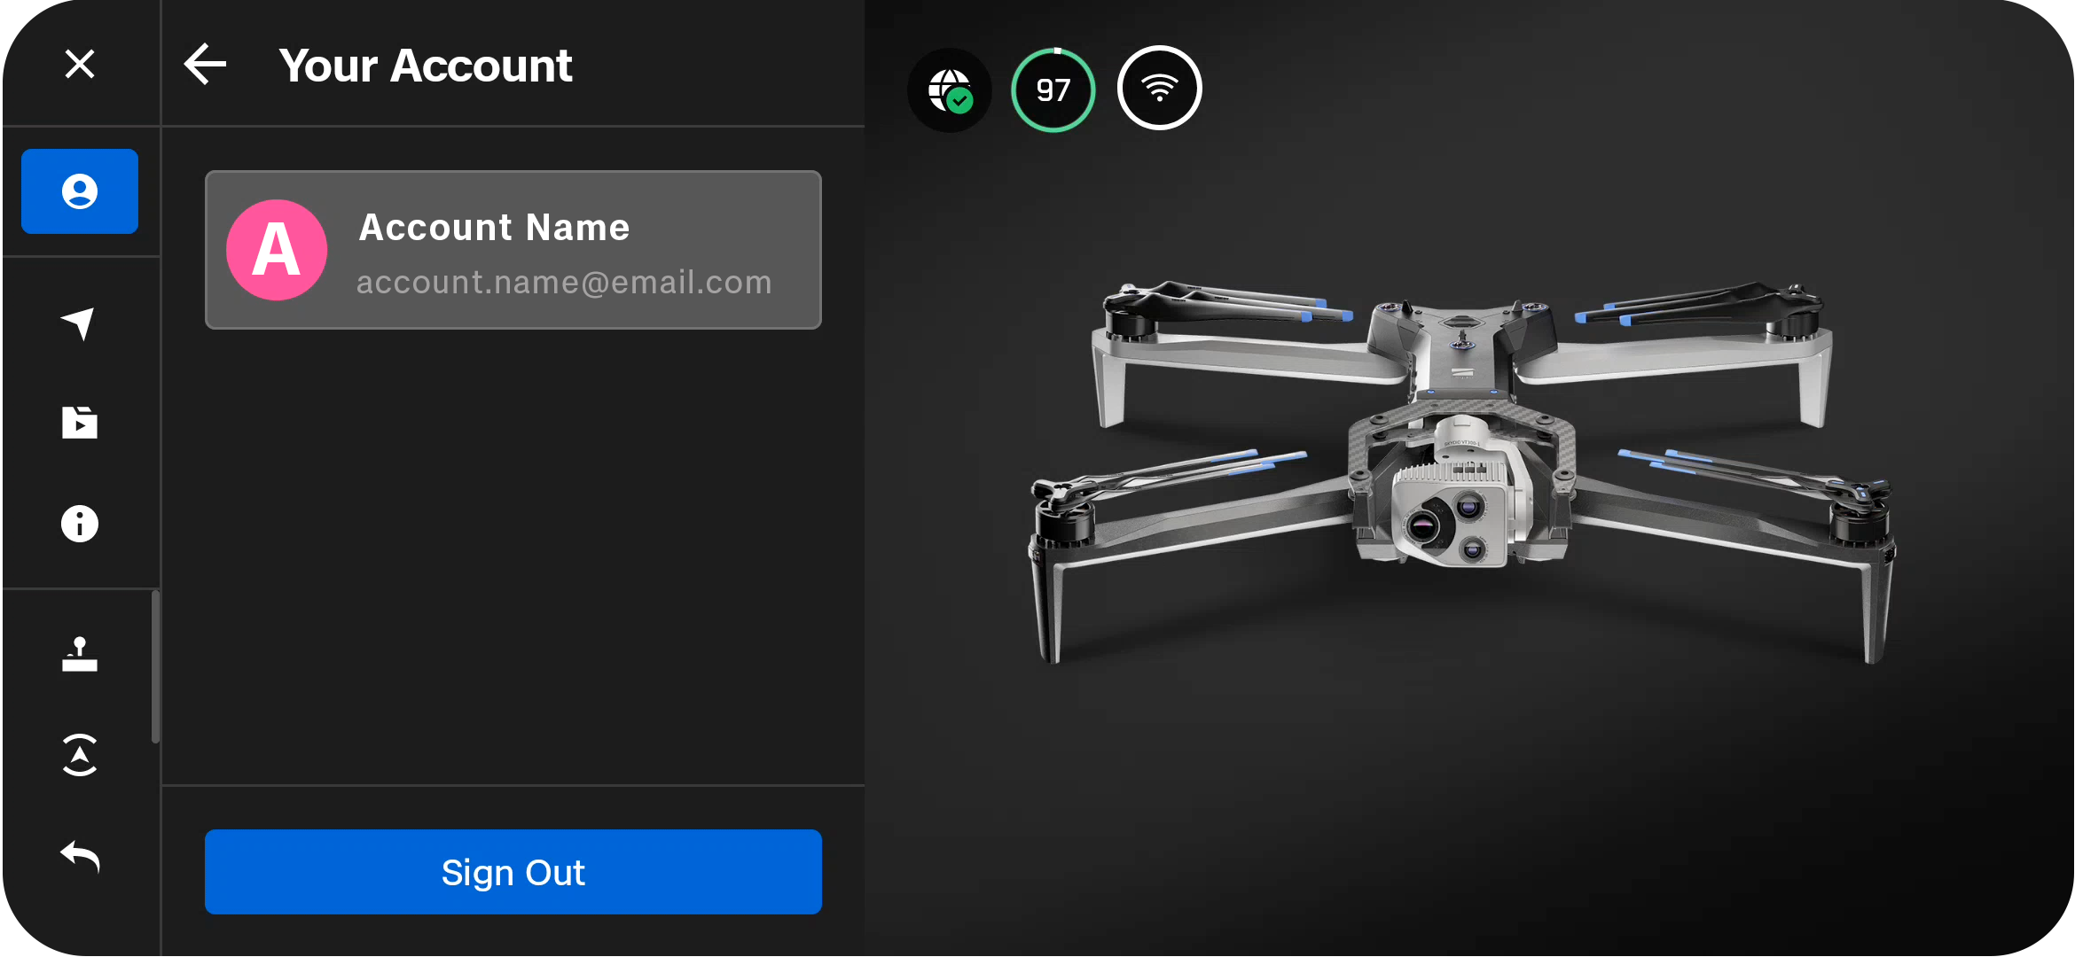
Task: Click the globe connectivity status icon
Action: point(950,89)
